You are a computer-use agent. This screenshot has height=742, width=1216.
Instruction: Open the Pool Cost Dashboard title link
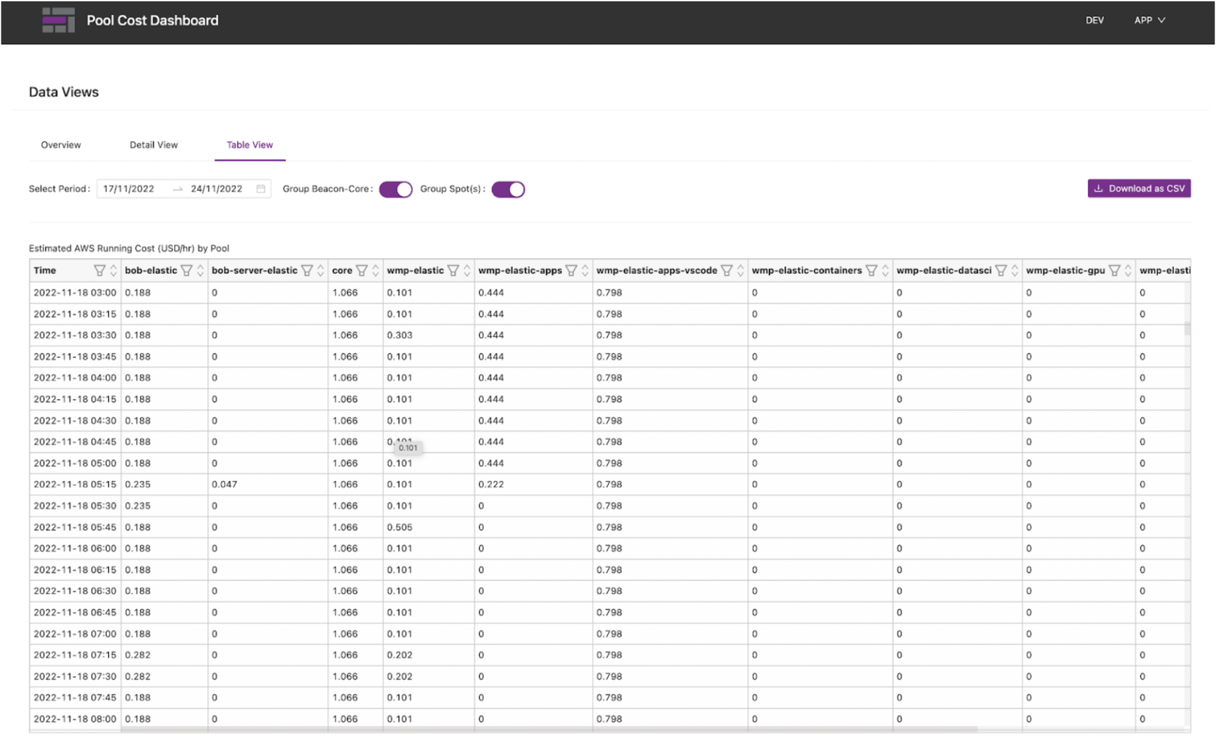tap(152, 20)
